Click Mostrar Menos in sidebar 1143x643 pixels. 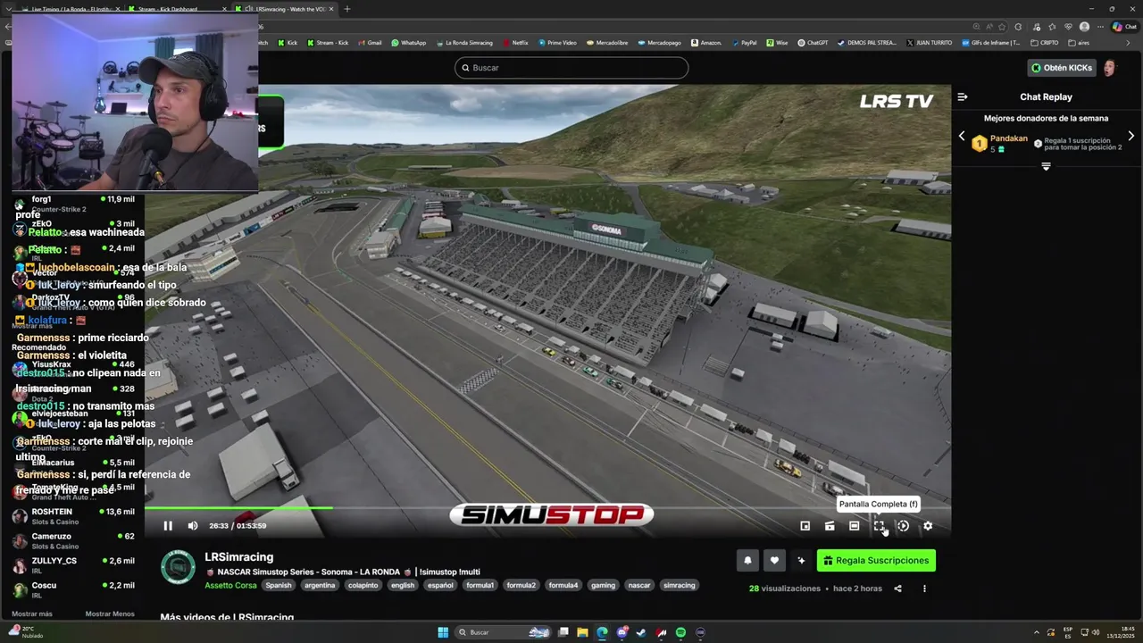pos(110,614)
